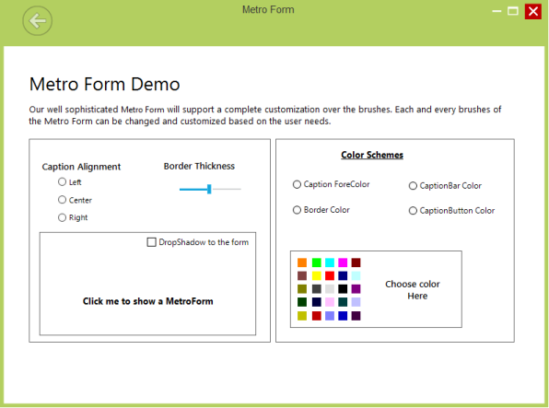Select Center caption alignment
This screenshot has width=549, height=408.
[62, 200]
